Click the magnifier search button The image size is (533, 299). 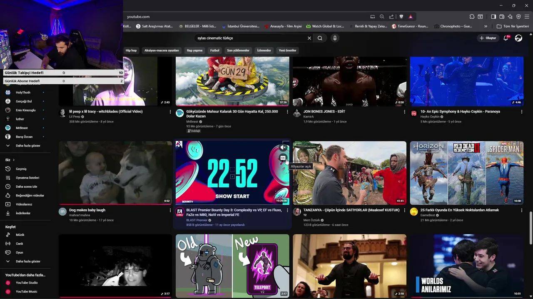[320, 38]
